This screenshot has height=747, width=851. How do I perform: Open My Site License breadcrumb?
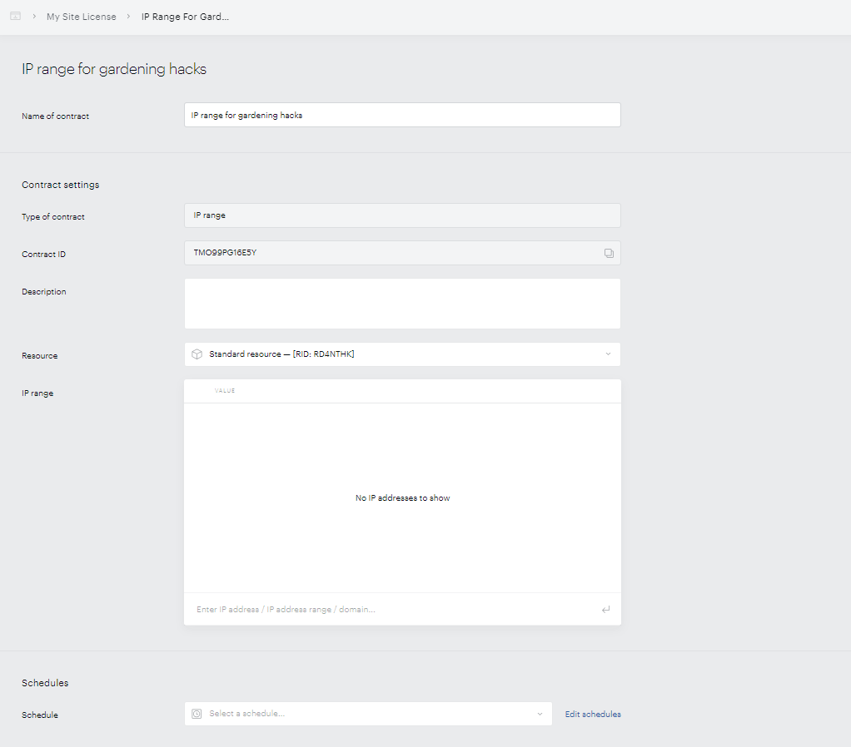click(x=82, y=17)
